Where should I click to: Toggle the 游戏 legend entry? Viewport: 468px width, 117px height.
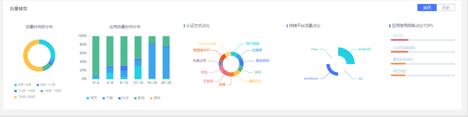[155, 98]
